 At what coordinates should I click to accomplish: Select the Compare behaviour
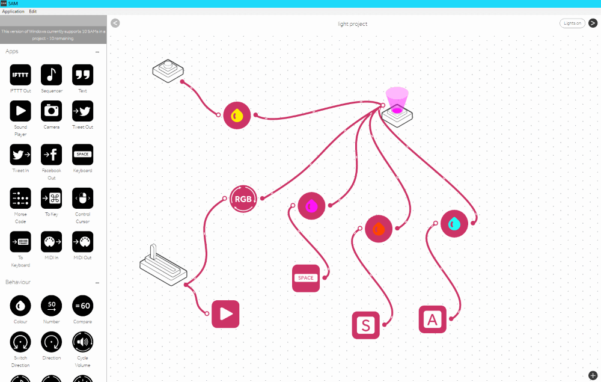click(82, 307)
